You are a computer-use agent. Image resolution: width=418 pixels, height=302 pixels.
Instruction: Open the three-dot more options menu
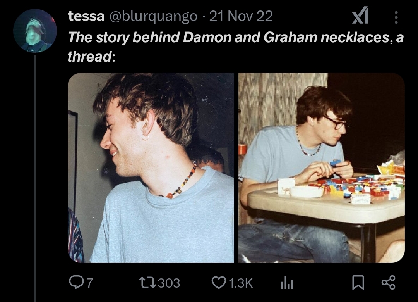[x=396, y=17]
